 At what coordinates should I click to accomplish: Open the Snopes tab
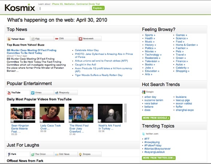click(89, 154)
